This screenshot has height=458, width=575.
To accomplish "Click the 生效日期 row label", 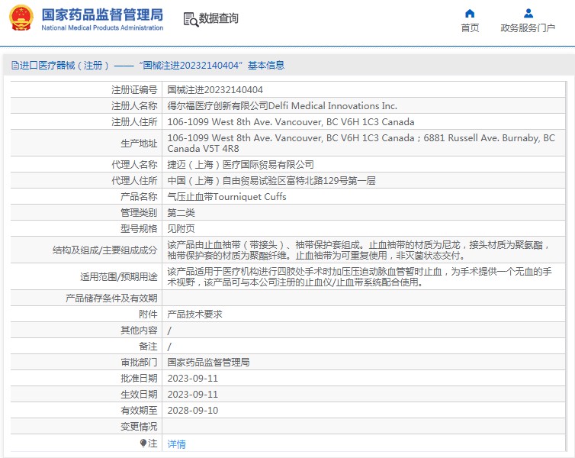I will [139, 395].
